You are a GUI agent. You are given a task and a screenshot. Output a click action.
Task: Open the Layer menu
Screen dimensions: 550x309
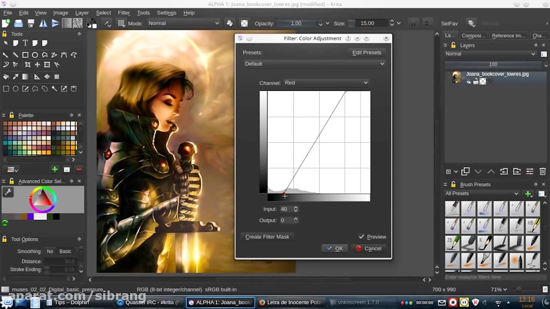82,13
